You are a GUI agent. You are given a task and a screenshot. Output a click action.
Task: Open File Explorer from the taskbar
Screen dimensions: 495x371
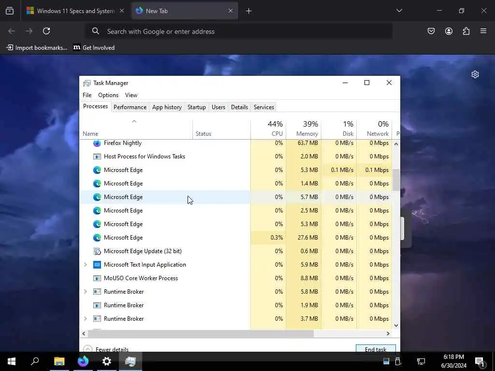tap(59, 361)
